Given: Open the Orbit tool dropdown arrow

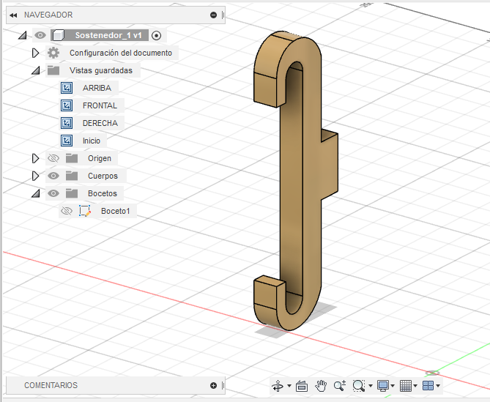Looking at the screenshot, I should pyautogui.click(x=289, y=386).
